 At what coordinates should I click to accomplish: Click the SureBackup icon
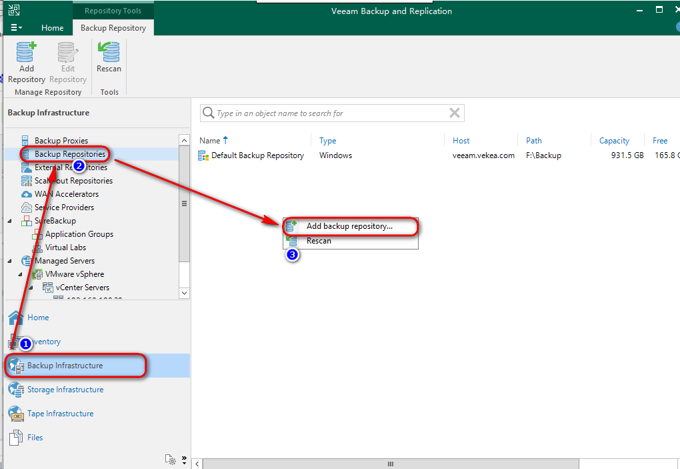tap(27, 221)
